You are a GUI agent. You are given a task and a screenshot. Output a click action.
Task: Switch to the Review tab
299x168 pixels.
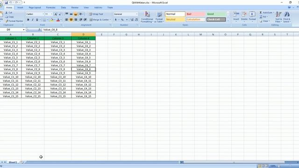pos(75,7)
